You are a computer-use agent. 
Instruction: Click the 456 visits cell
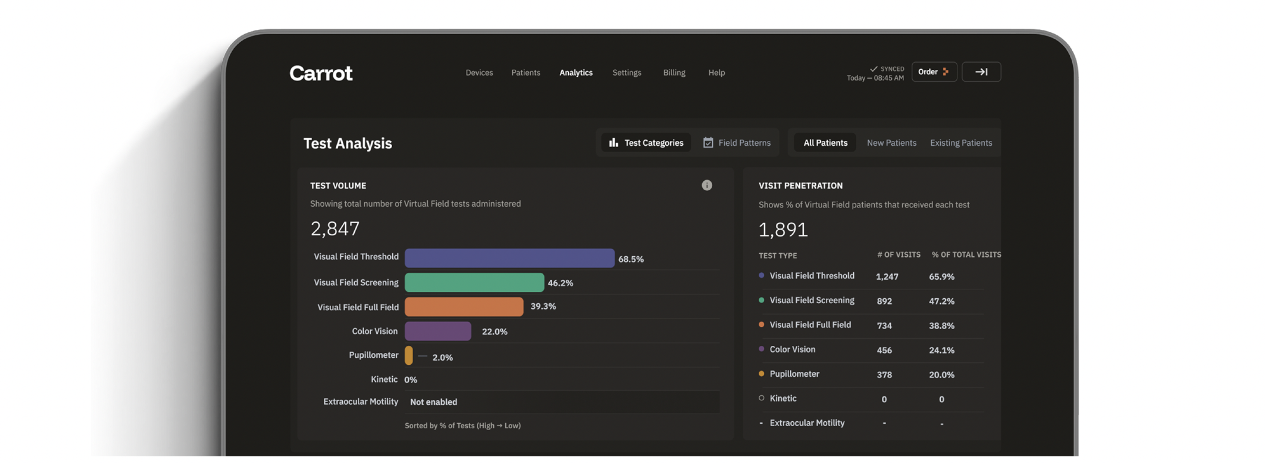coord(884,351)
